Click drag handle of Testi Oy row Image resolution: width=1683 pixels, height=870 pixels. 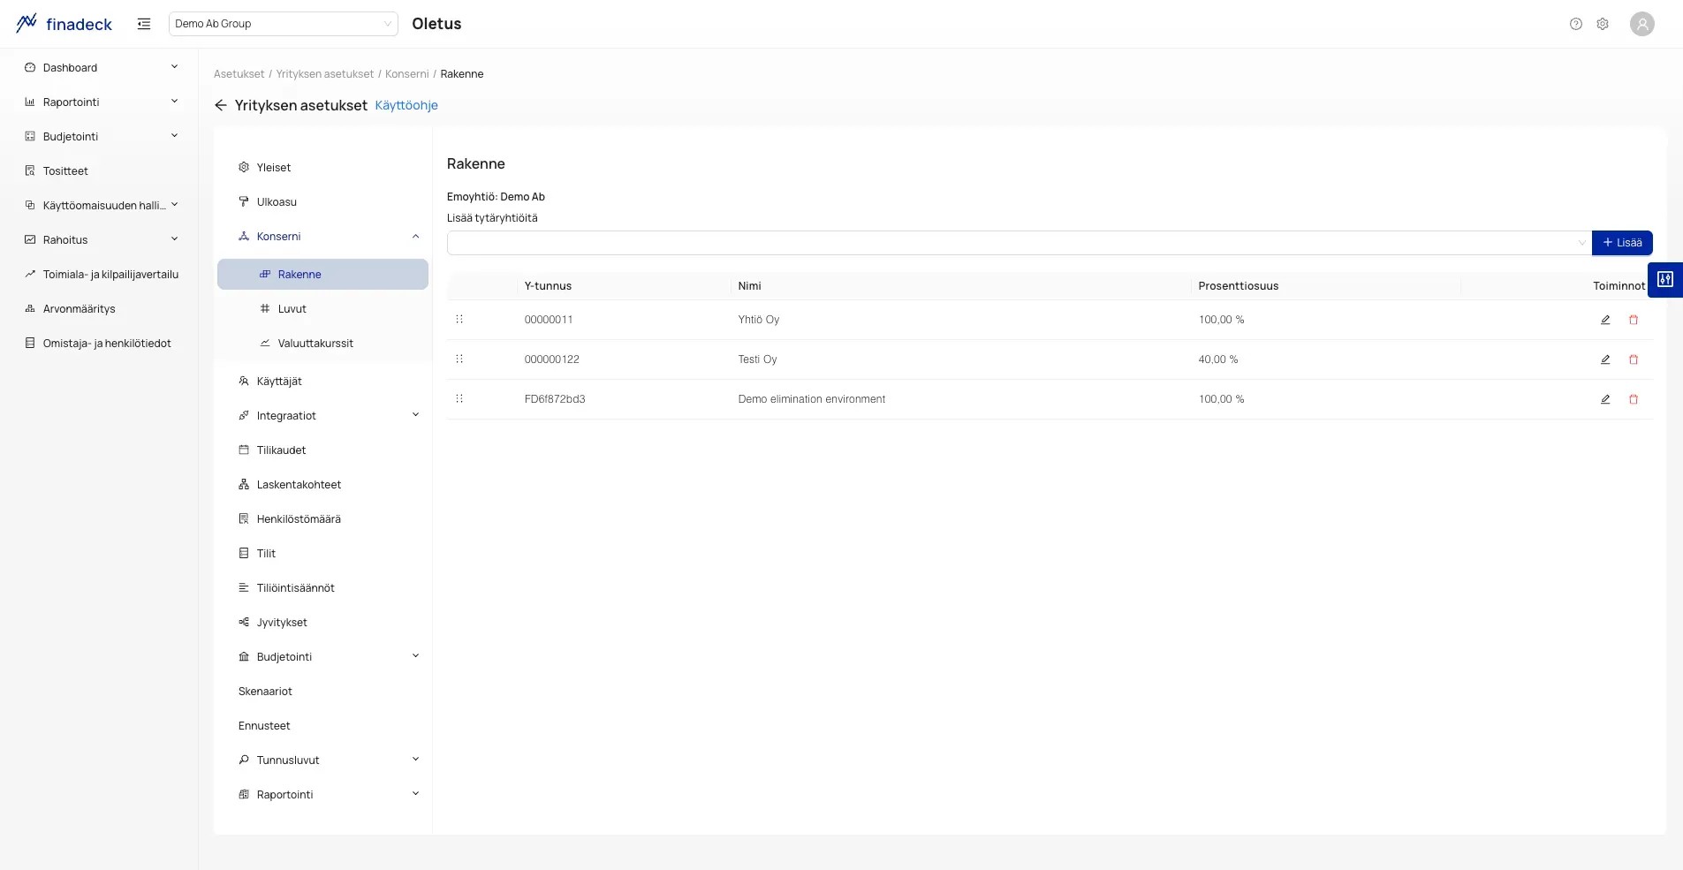459,359
